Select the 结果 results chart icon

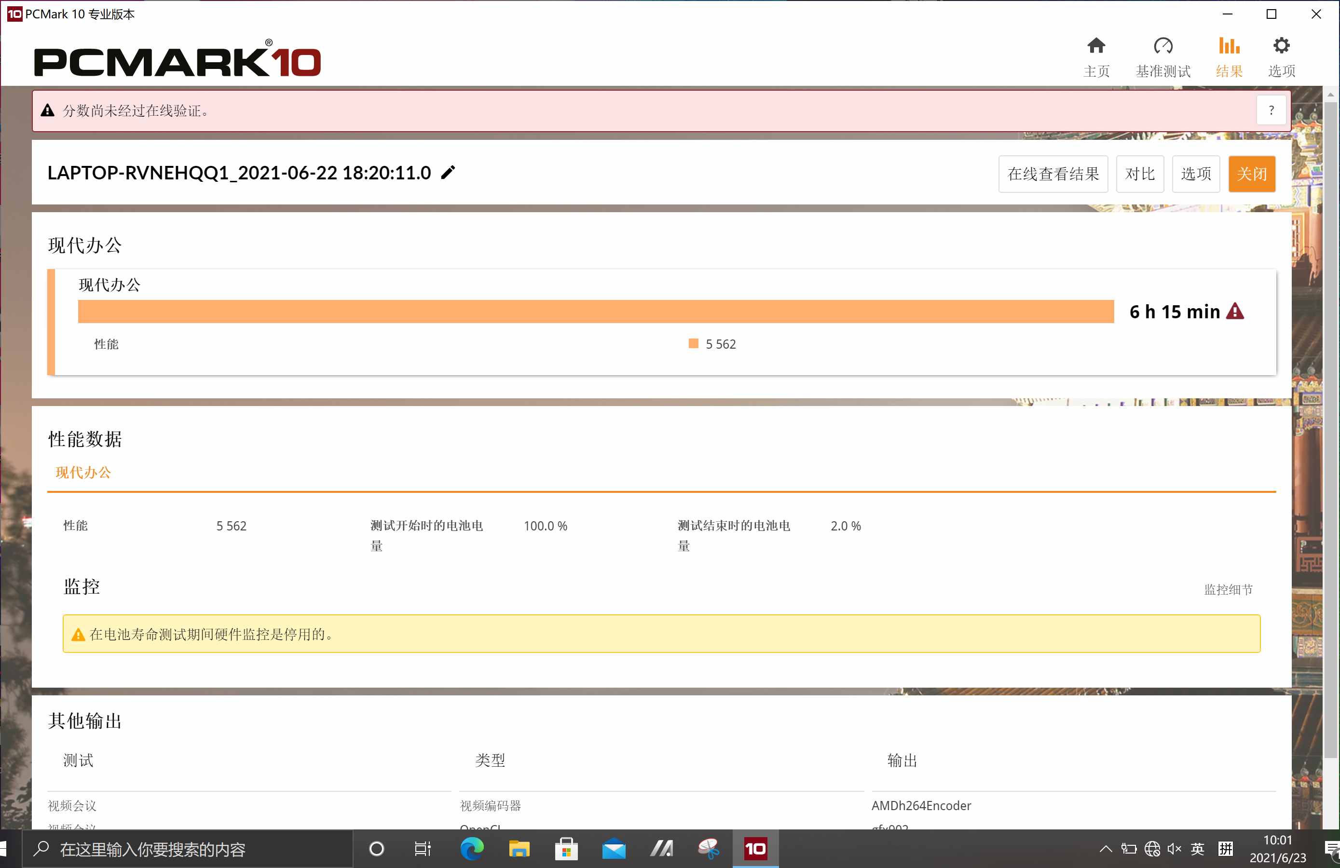coord(1229,45)
